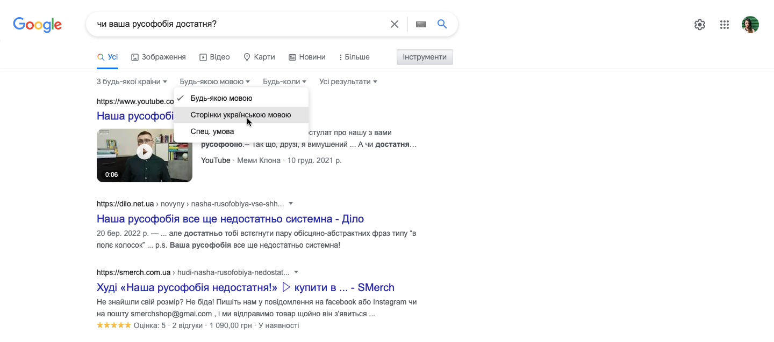Open the З будь-якої країни dropdown
The image size is (774, 342).
pos(130,81)
